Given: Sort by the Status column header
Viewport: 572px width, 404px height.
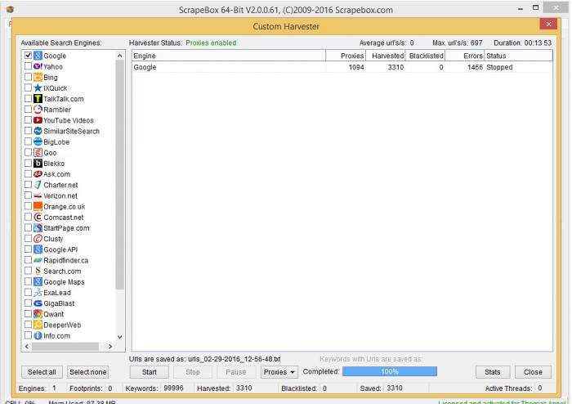Looking at the screenshot, I should (518, 56).
